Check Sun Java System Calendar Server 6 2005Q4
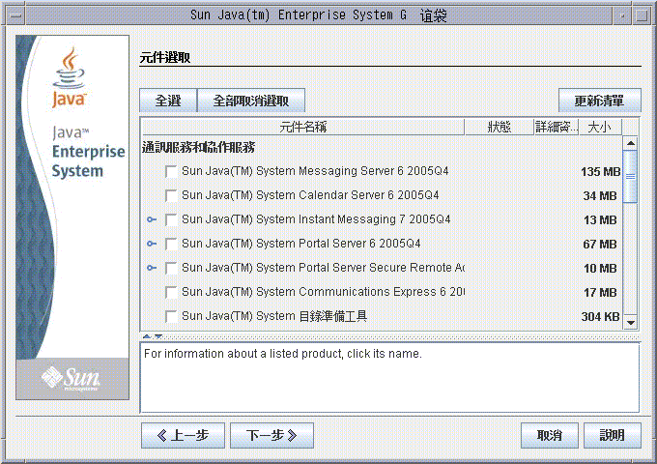The height and width of the screenshot is (464, 657). [x=171, y=195]
